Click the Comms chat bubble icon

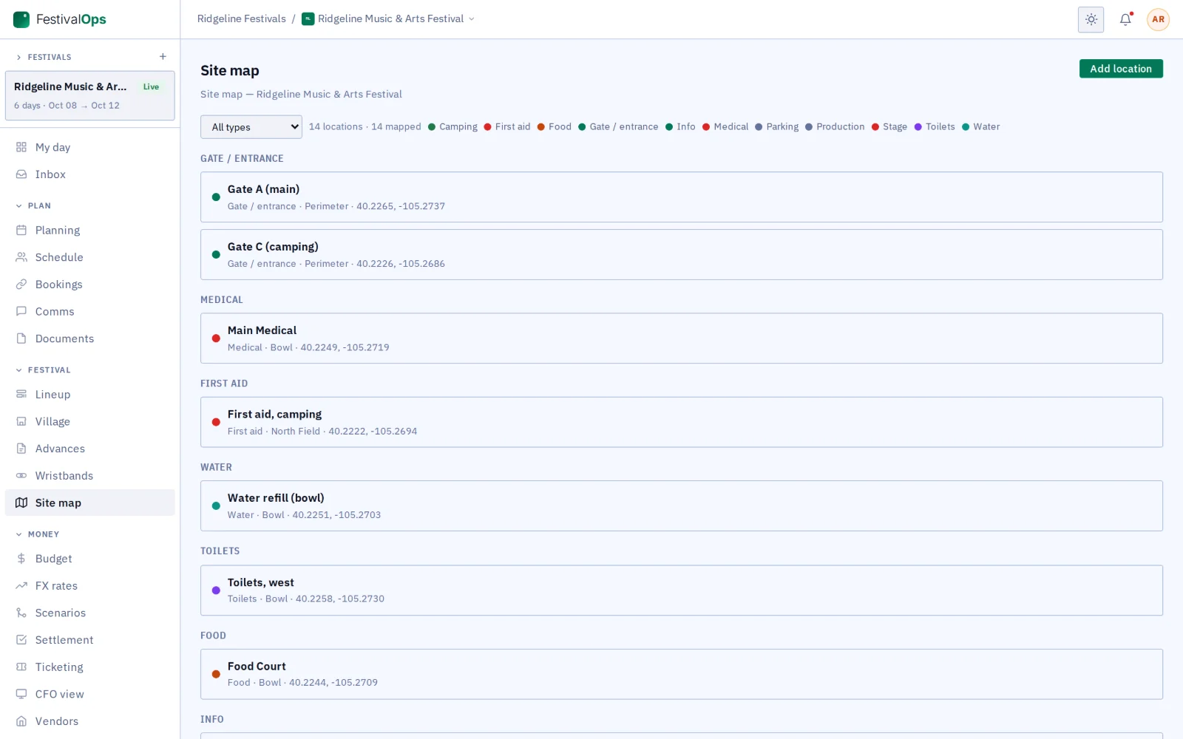21,311
